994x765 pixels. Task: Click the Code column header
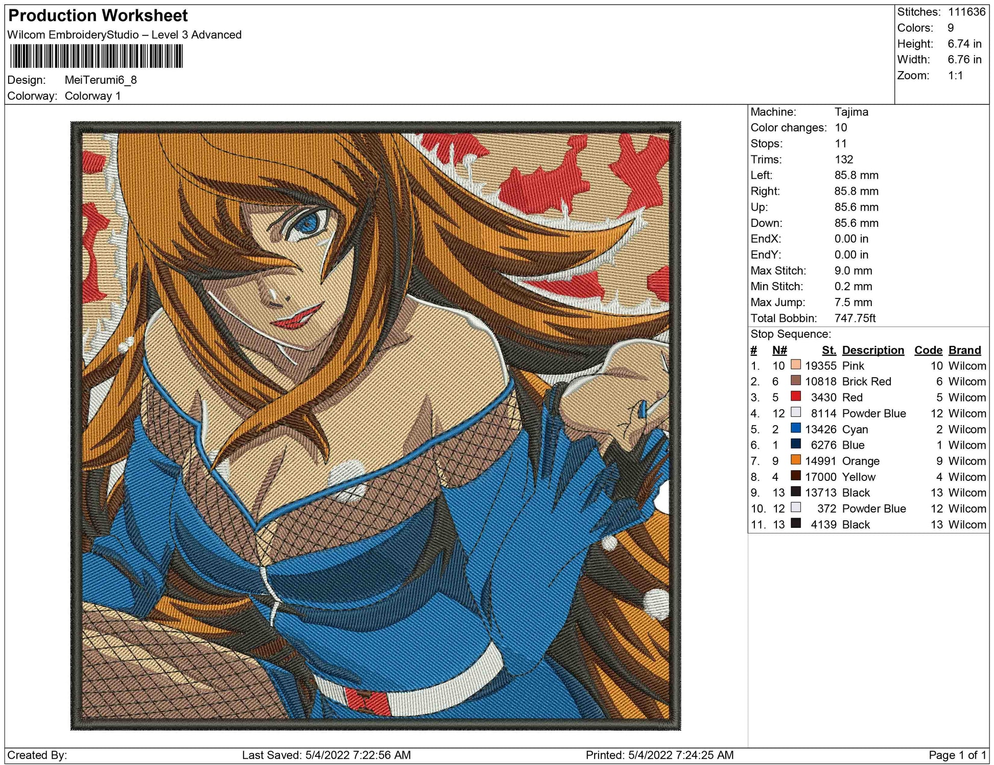tap(928, 350)
